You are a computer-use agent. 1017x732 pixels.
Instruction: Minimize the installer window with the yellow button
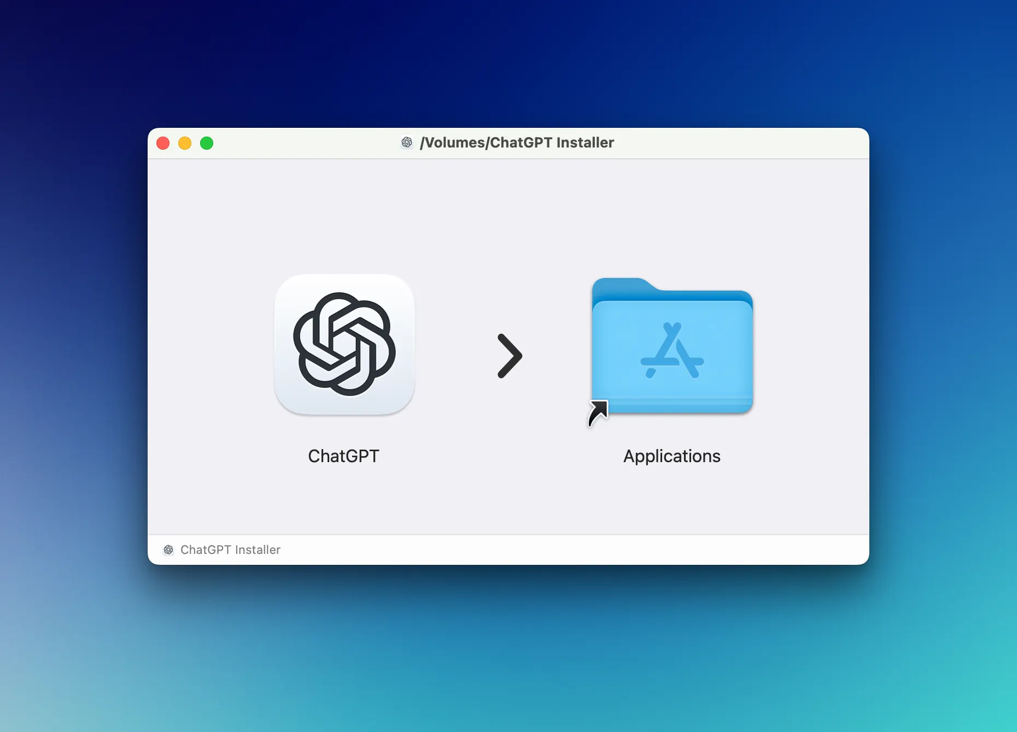(185, 143)
